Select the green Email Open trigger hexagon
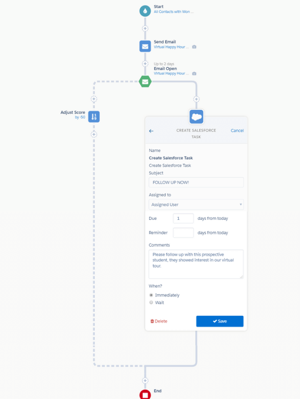The width and height of the screenshot is (300, 399). point(145,81)
